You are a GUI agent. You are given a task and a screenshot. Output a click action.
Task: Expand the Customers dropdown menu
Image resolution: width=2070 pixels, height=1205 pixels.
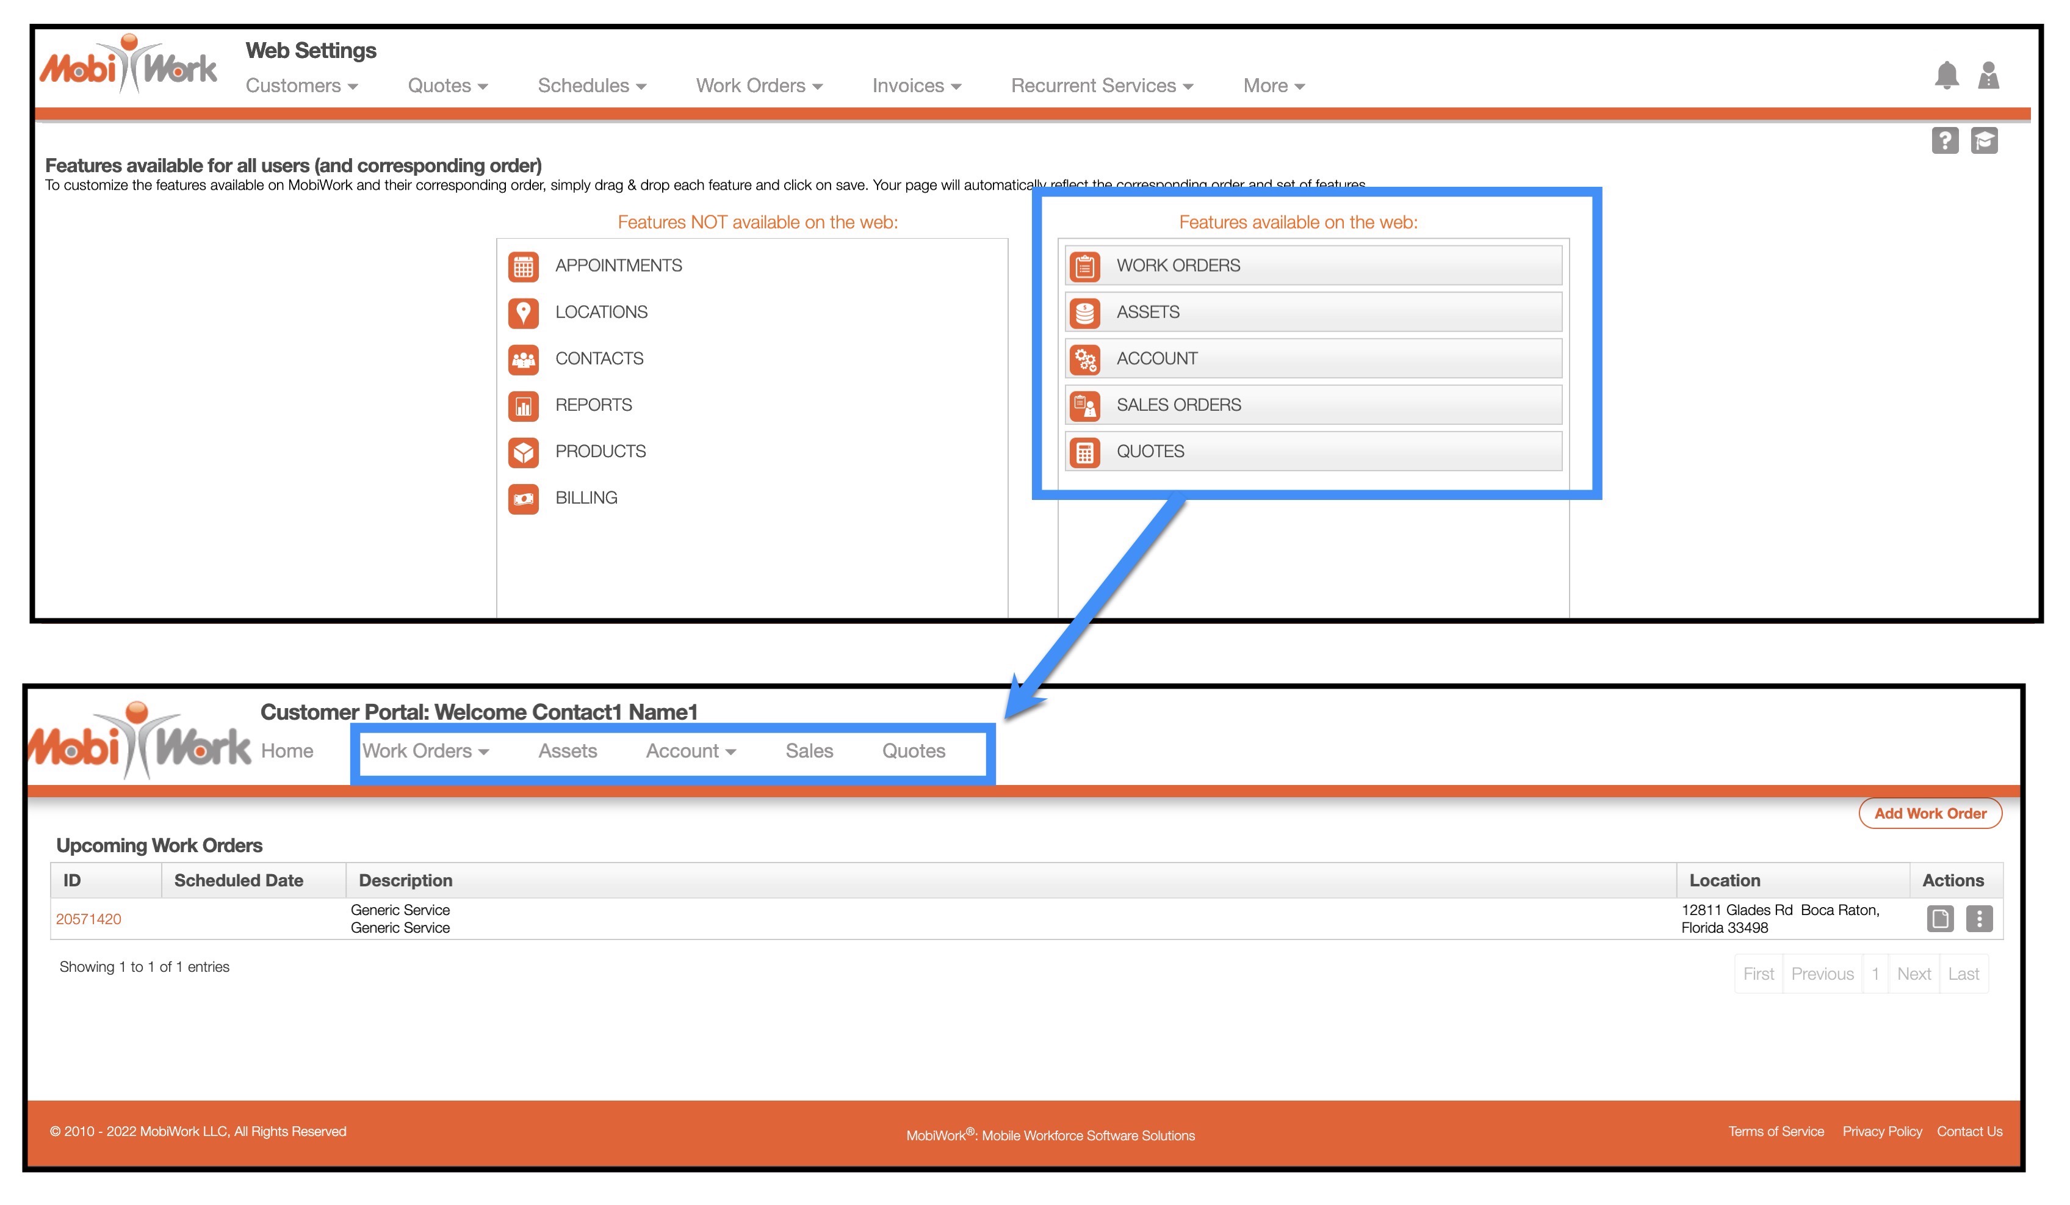point(301,85)
